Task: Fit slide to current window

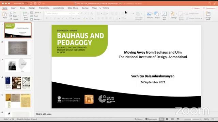Action: coord(213,119)
